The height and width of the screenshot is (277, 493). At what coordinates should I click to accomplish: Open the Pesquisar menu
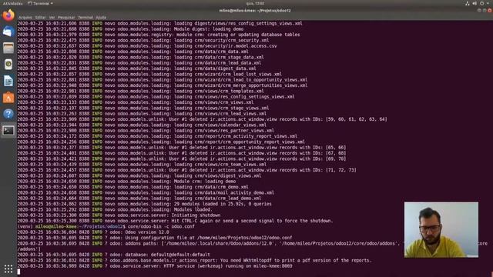66,18
